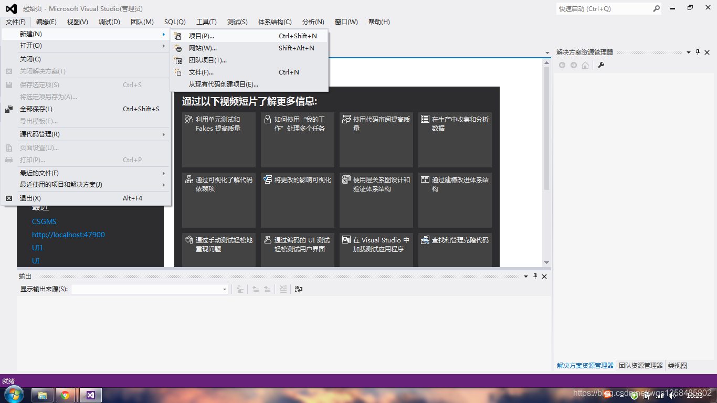Click the icon on 将更改的影响可视化 tile
The image size is (717, 403).
(x=268, y=180)
